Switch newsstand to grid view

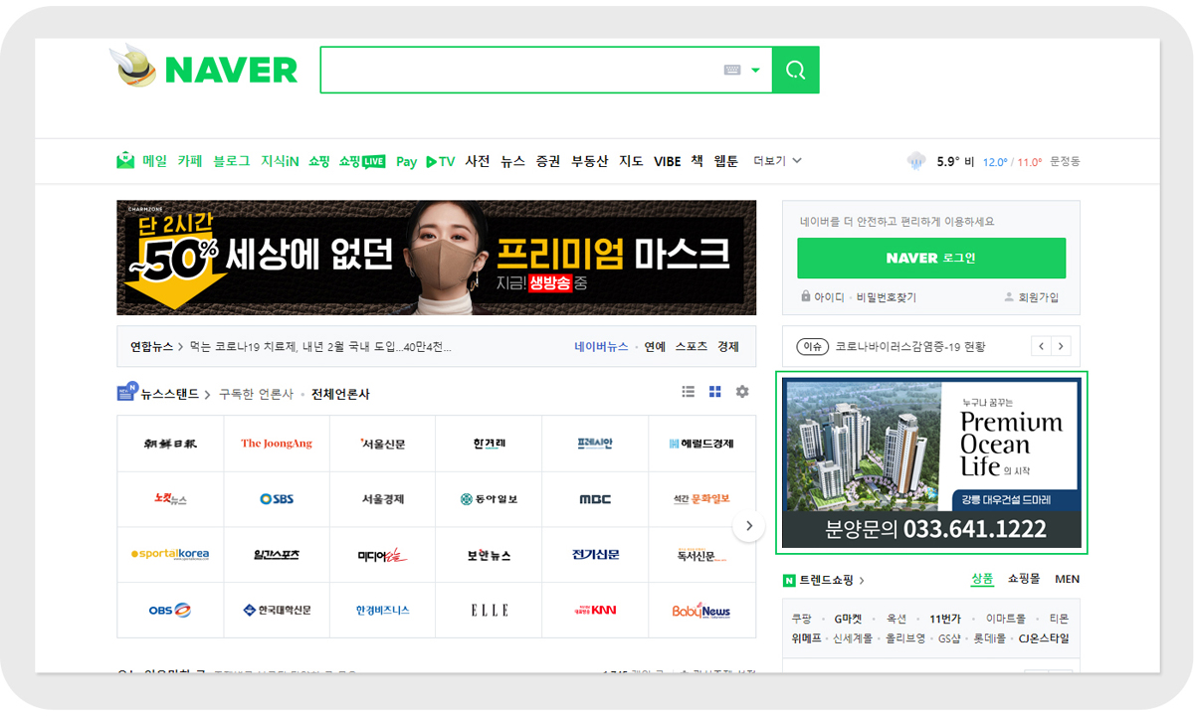[714, 392]
